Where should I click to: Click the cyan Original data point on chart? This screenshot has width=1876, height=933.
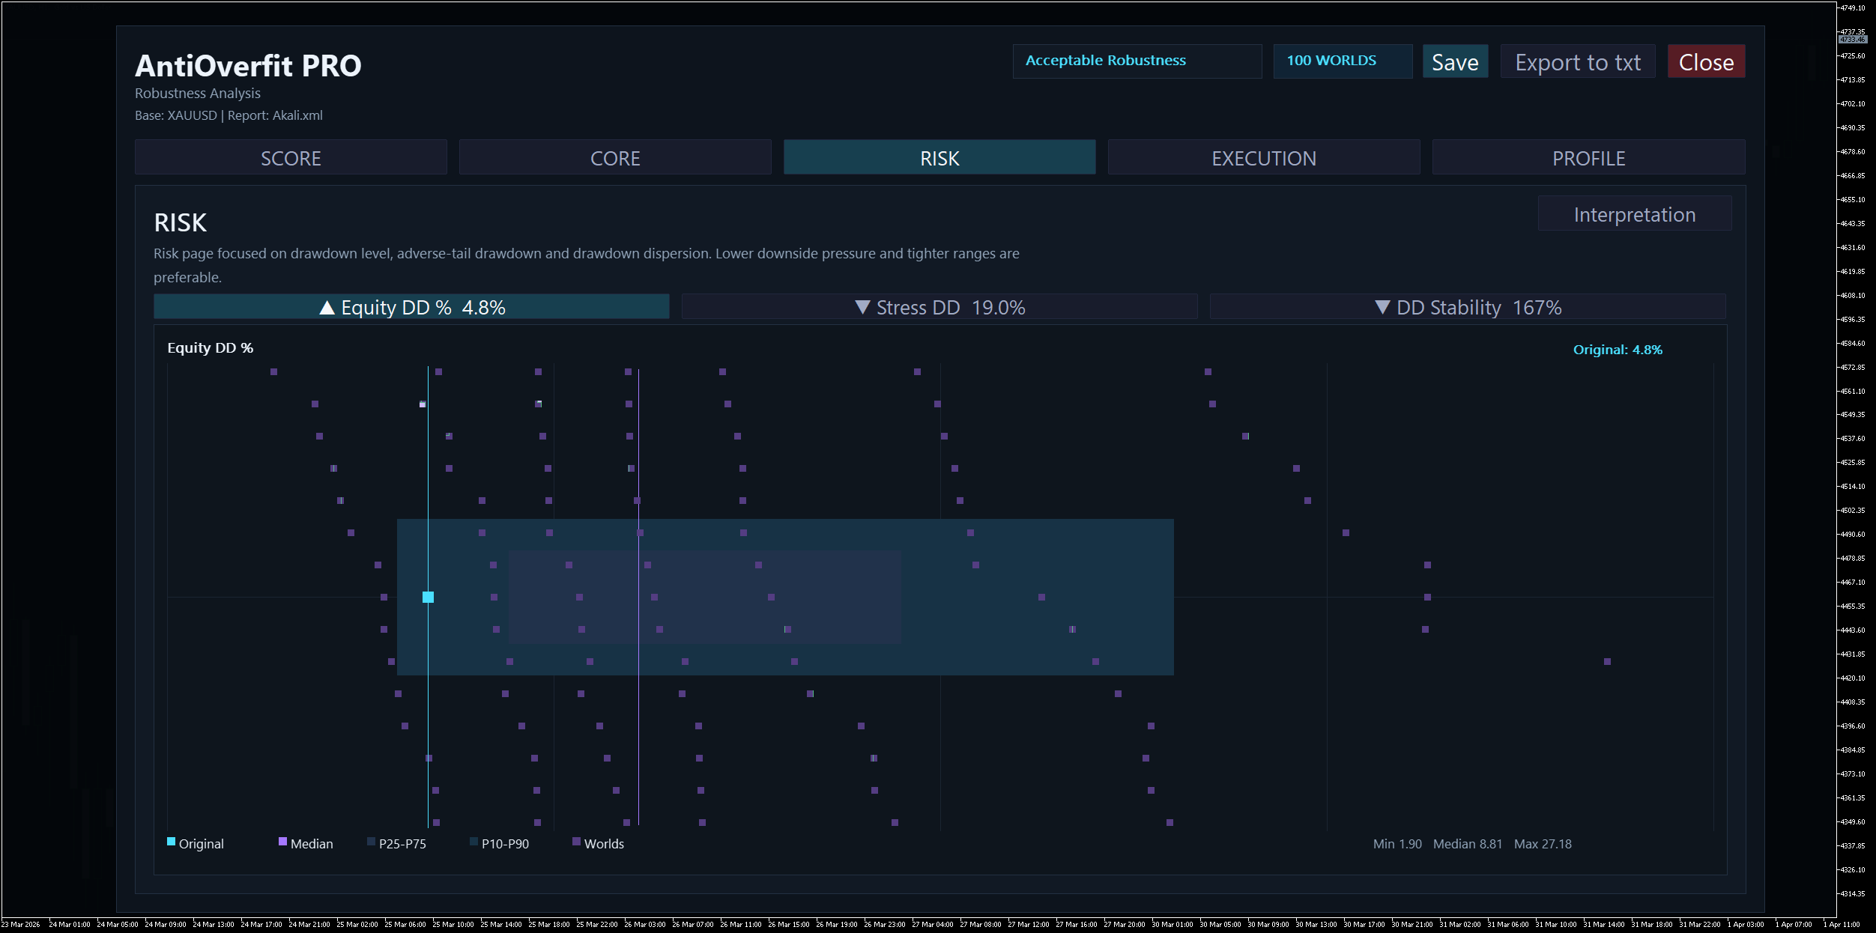click(428, 597)
